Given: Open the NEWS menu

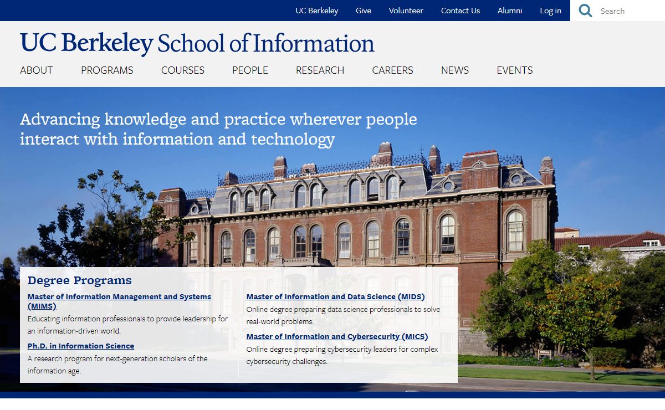Looking at the screenshot, I should tap(455, 70).
